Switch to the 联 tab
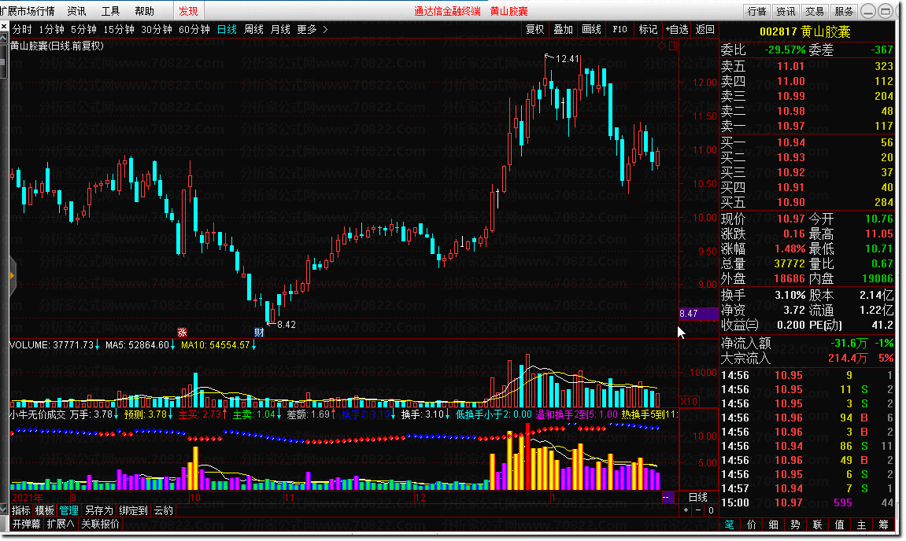 tap(817, 524)
